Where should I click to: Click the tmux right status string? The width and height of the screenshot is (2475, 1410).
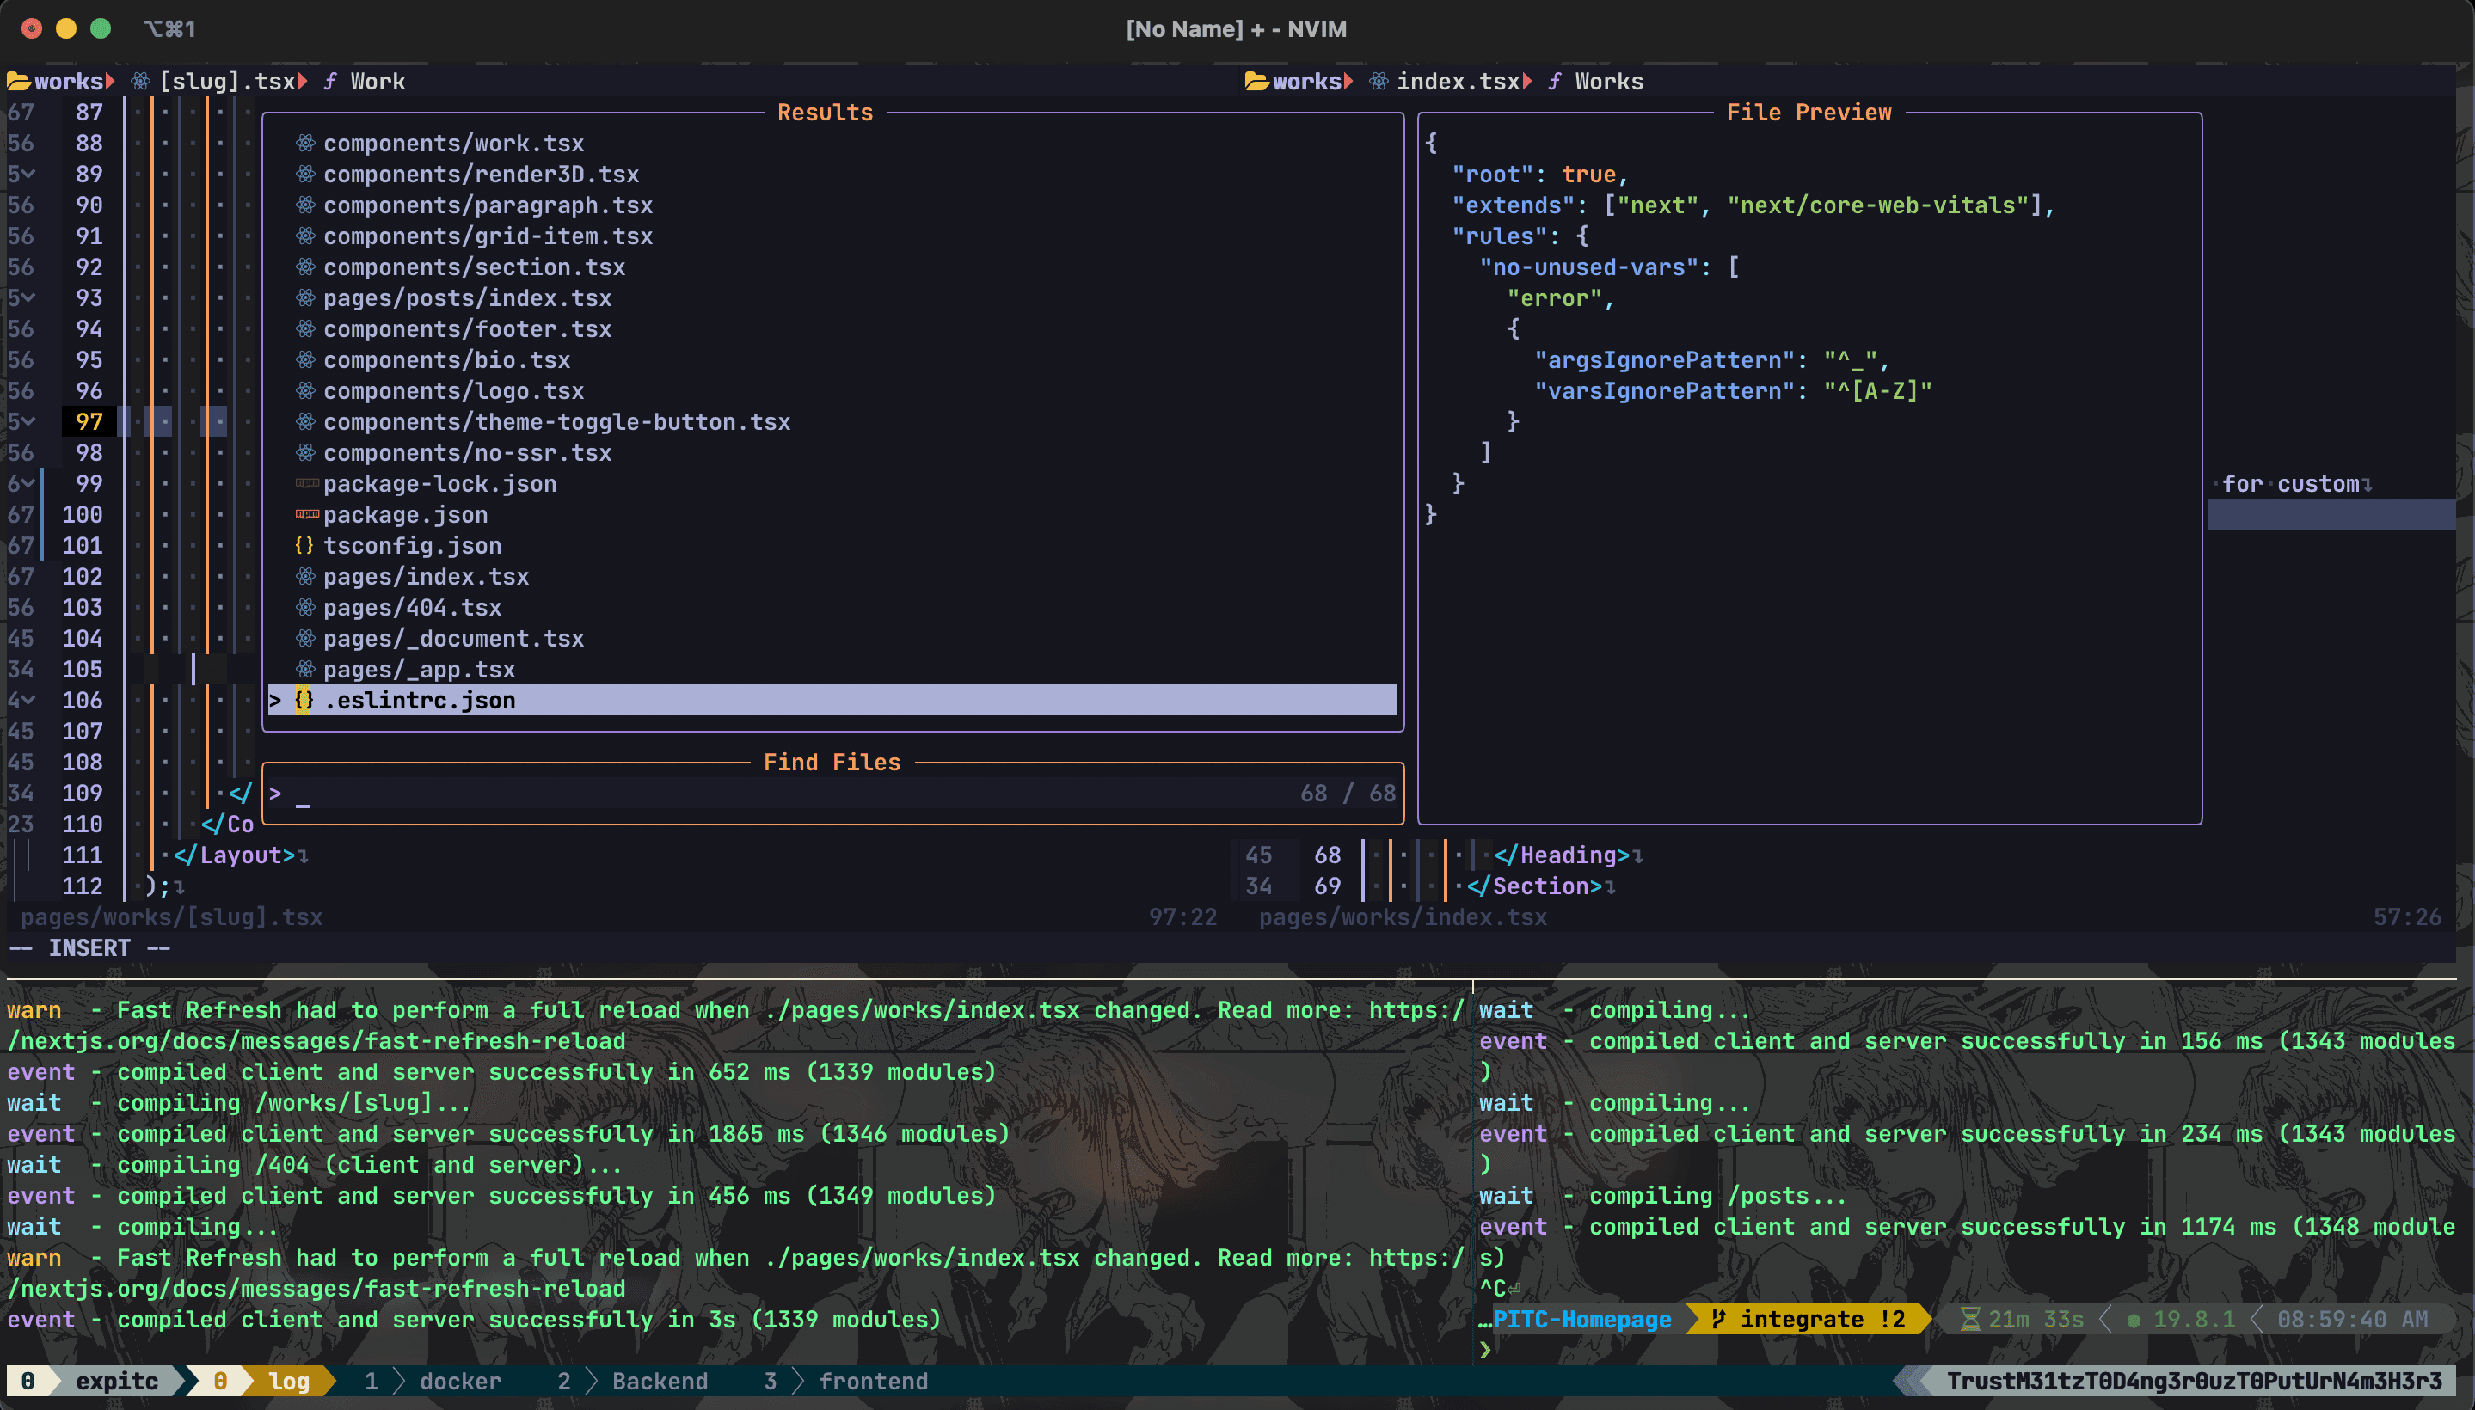[2194, 1381]
